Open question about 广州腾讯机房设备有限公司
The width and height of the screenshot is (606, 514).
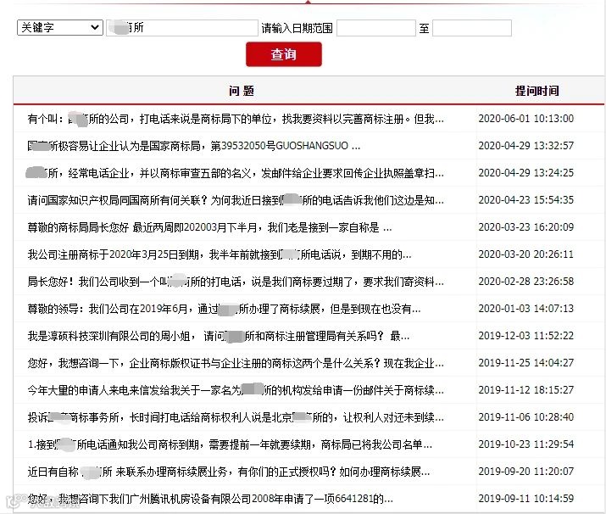click(x=210, y=499)
